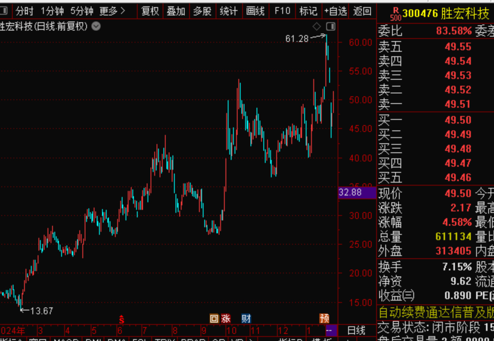Image resolution: width=494 pixels, height=341 pixels.
Task: Click the 买五 price 49.46
Action: click(x=458, y=177)
